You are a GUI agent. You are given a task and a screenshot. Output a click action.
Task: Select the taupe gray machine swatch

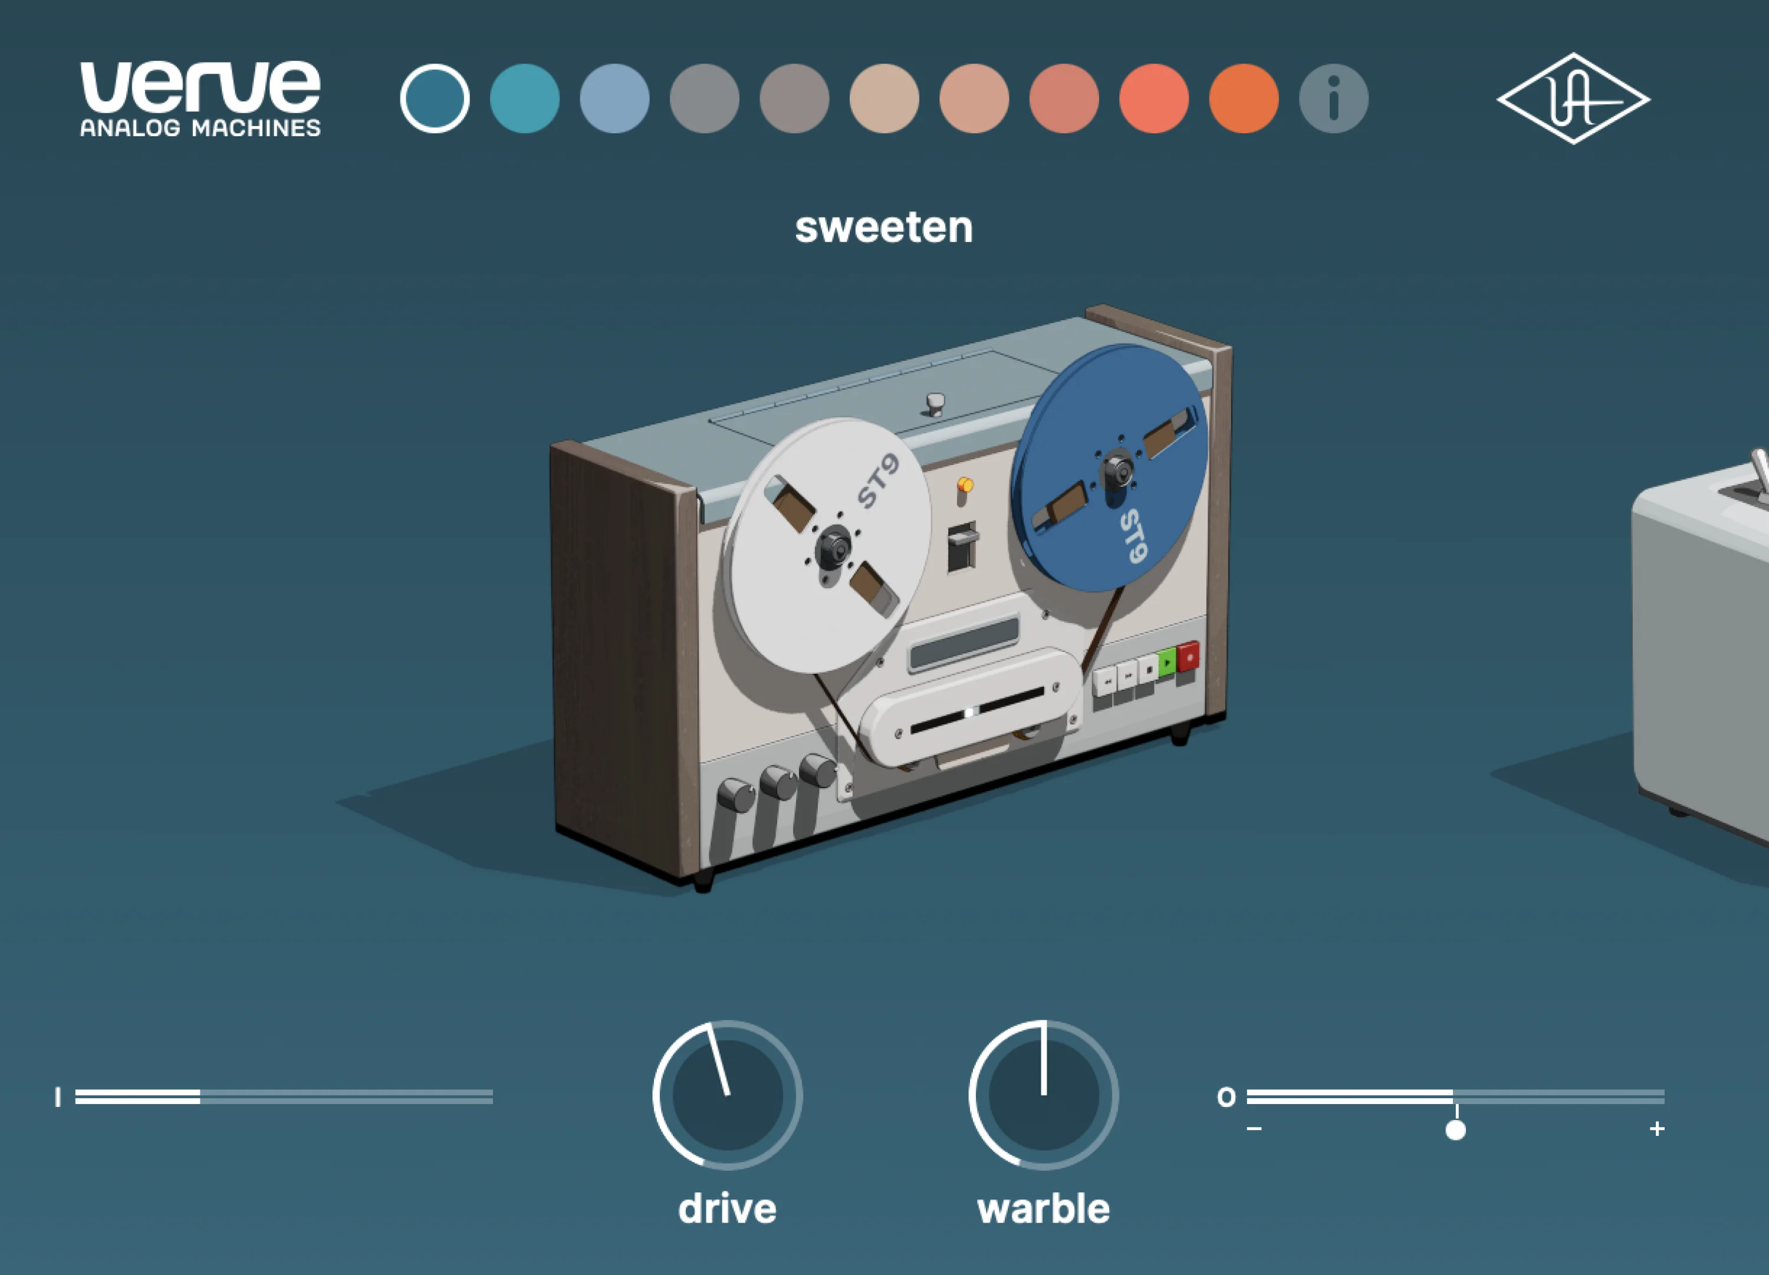[794, 98]
